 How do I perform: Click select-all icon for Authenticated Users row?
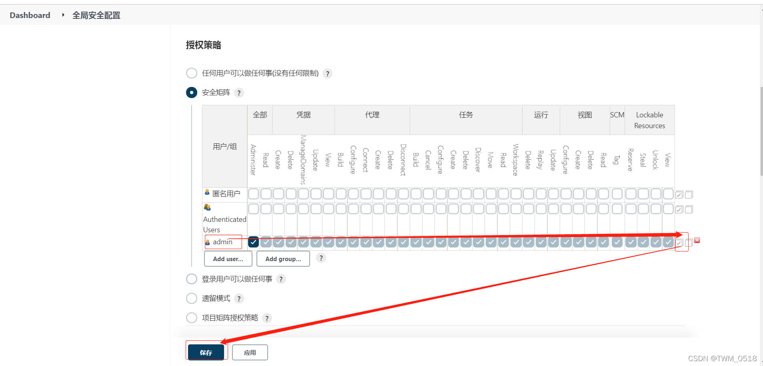[x=679, y=209]
